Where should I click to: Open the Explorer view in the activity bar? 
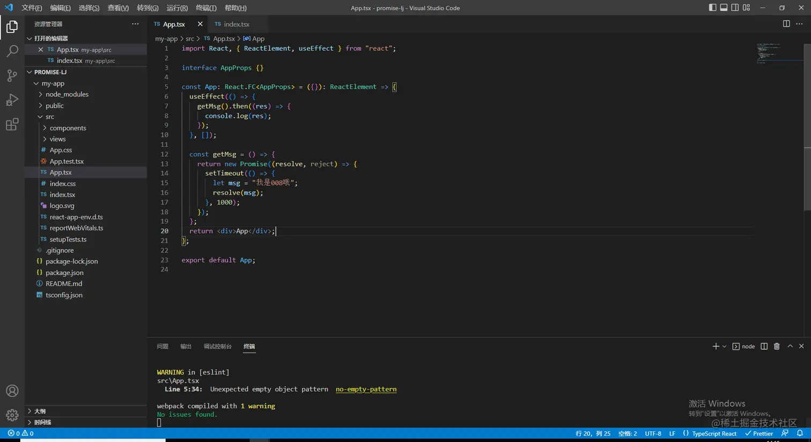(x=12, y=26)
